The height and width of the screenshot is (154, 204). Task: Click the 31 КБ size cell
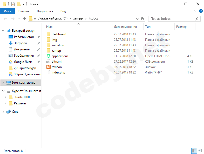pyautogui.click(x=189, y=67)
